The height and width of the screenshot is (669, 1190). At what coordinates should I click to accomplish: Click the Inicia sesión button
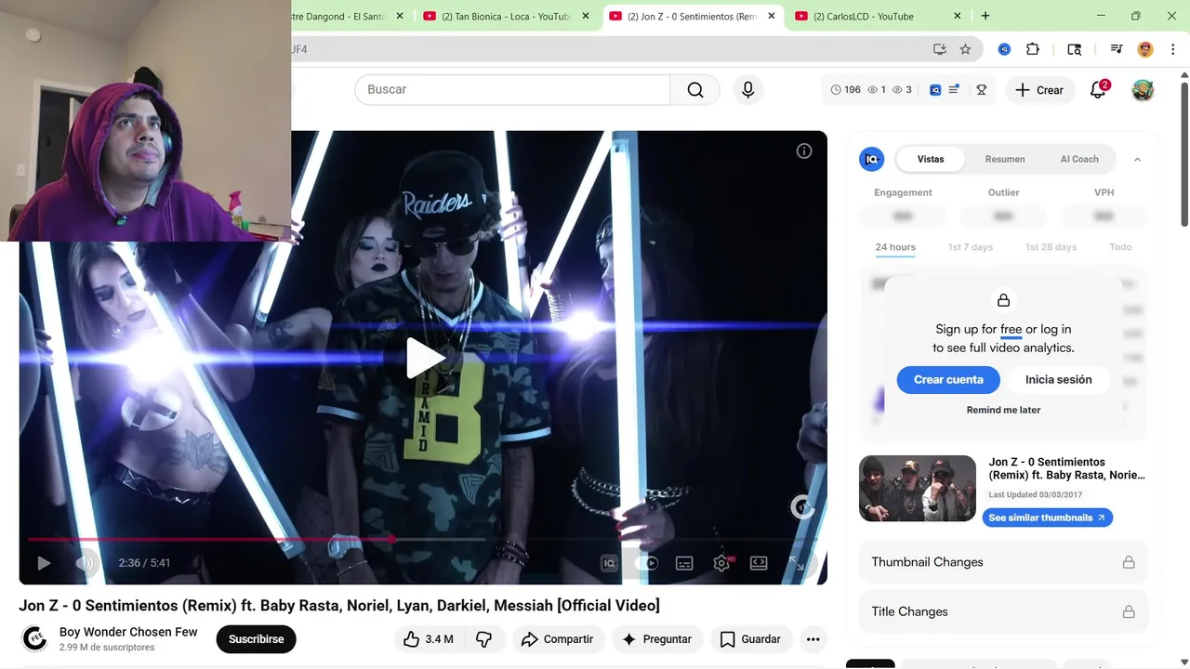(1059, 379)
